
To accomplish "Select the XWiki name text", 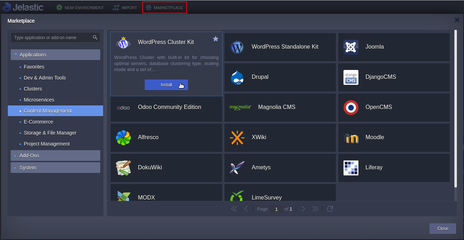I will pos(259,137).
